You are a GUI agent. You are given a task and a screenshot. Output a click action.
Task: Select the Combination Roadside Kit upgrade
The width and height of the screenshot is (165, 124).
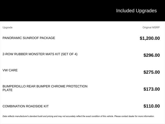(26, 106)
